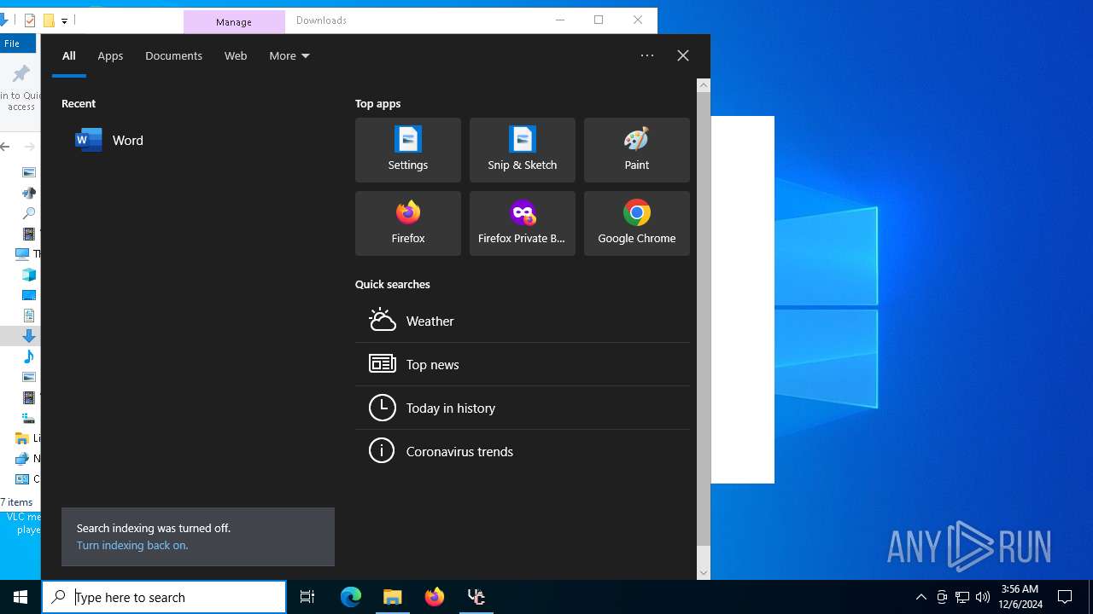1093x614 pixels.
Task: Switch to the All search tab
Action: pyautogui.click(x=69, y=55)
